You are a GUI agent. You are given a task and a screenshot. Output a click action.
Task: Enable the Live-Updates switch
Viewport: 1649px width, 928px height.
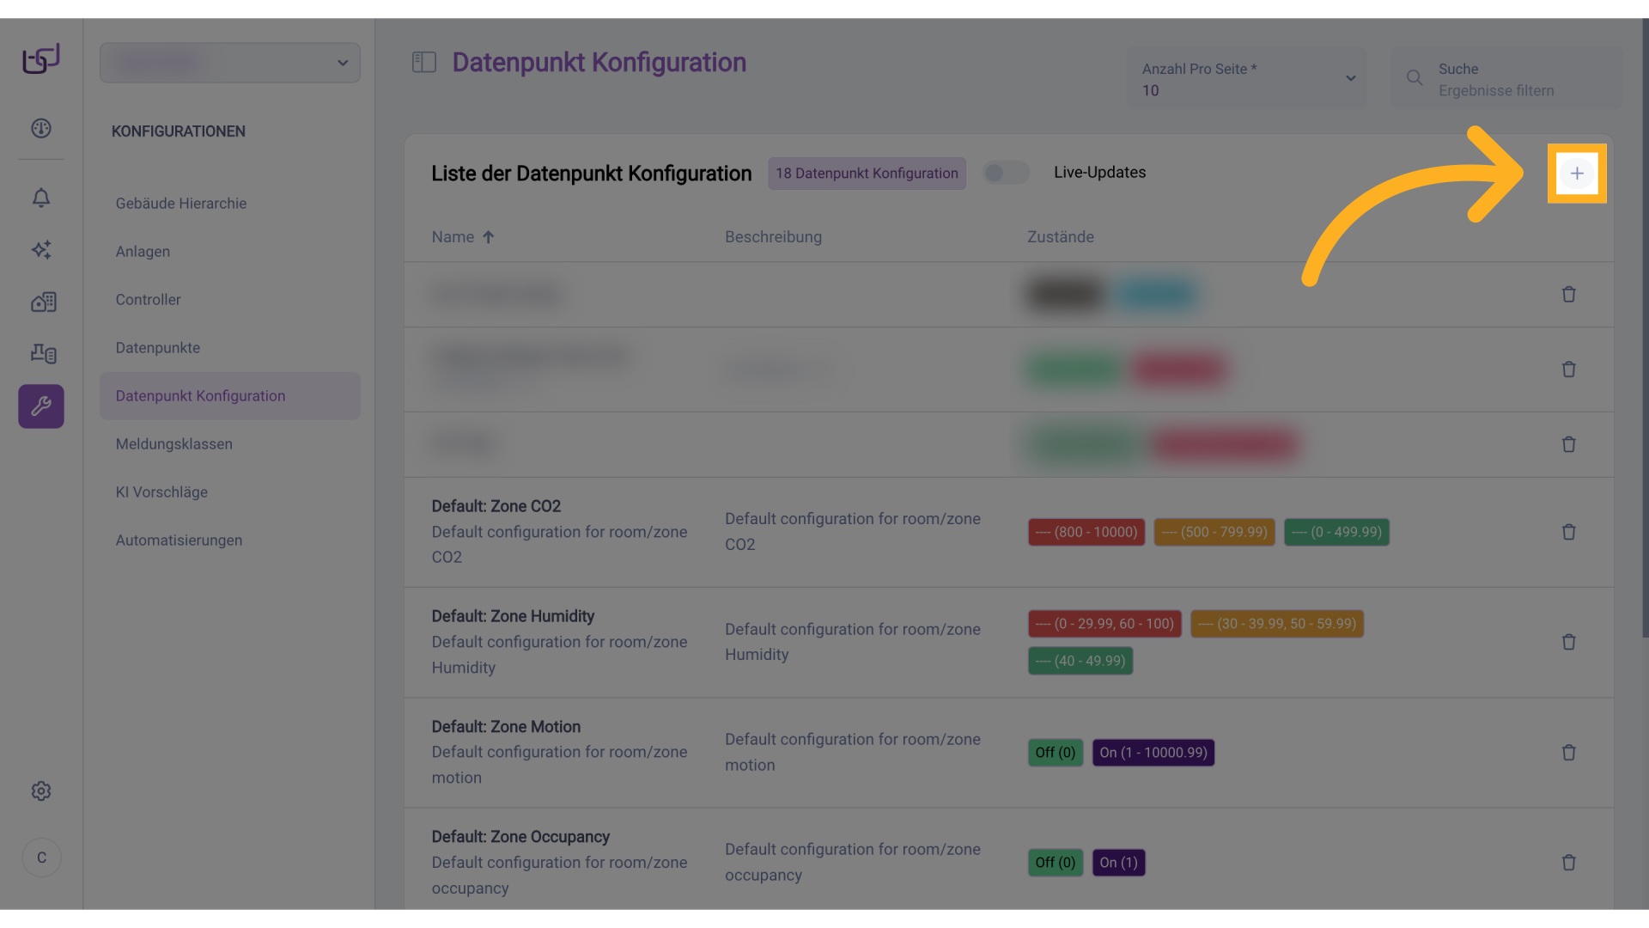[1005, 173]
